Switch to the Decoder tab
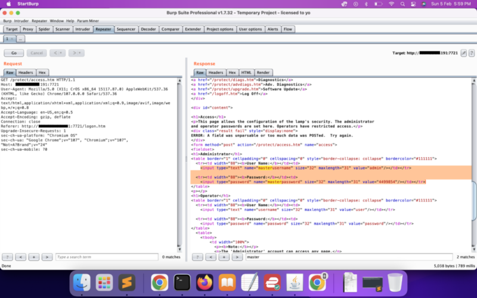This screenshot has height=298, width=477. click(148, 29)
